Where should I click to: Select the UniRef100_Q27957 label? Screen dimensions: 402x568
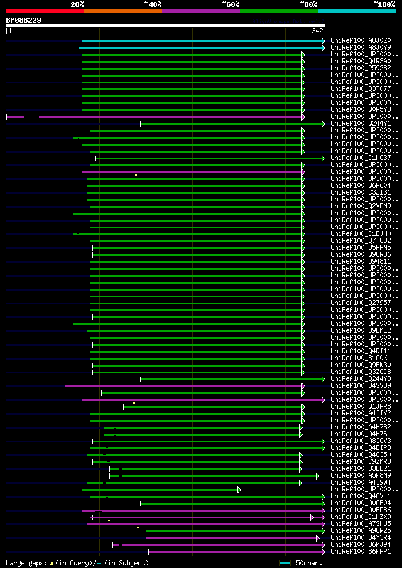click(361, 303)
